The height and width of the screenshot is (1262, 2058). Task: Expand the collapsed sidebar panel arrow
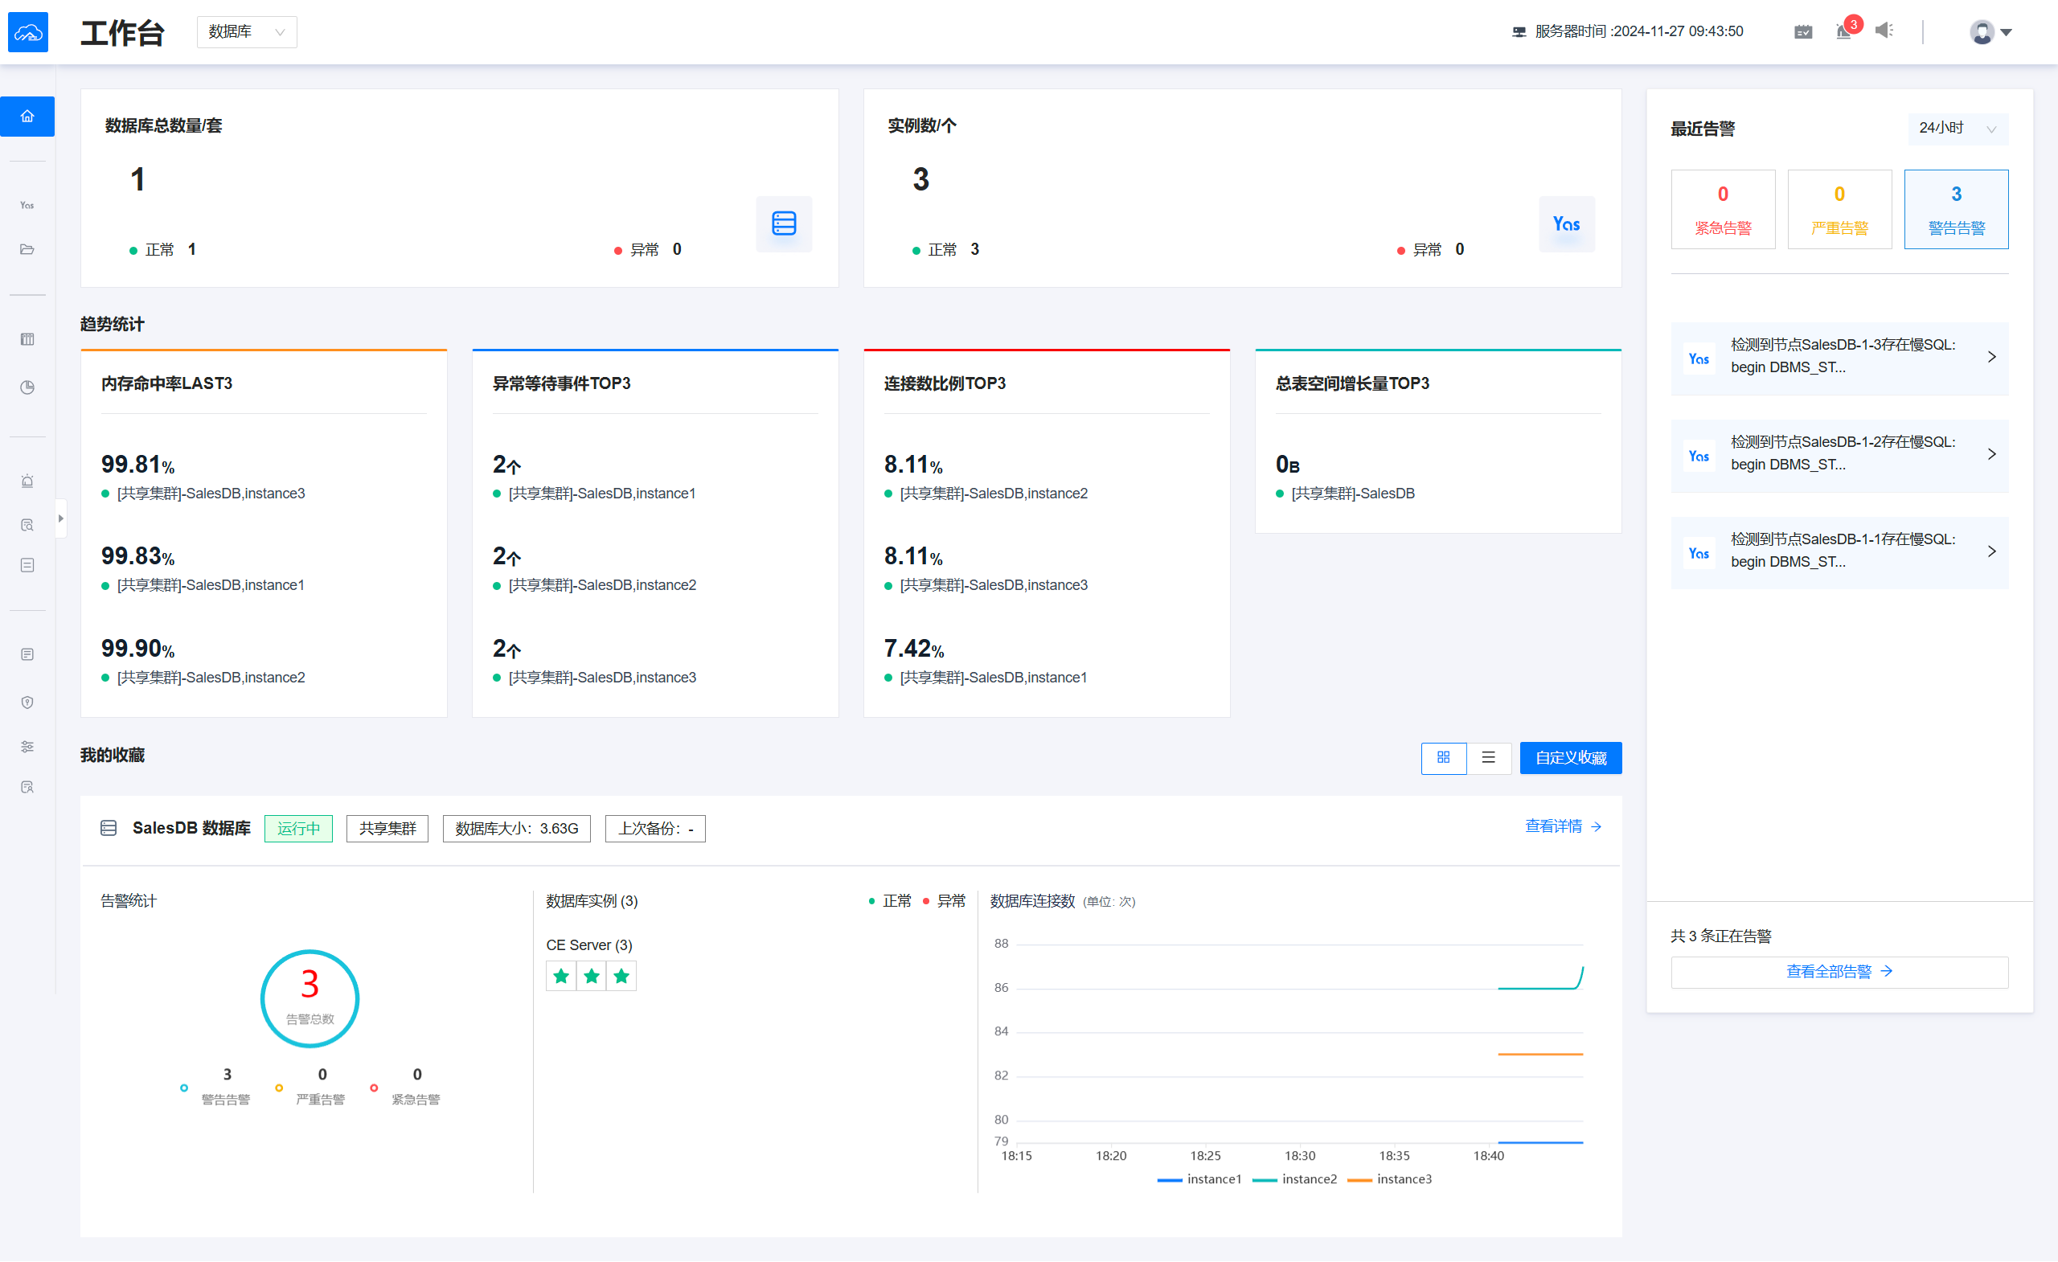(x=61, y=518)
